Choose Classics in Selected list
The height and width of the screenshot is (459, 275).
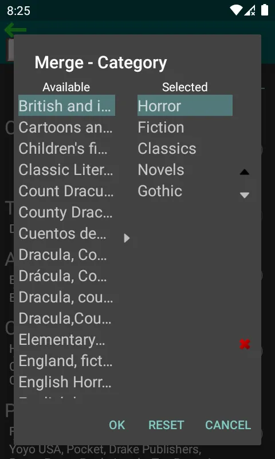click(x=185, y=149)
